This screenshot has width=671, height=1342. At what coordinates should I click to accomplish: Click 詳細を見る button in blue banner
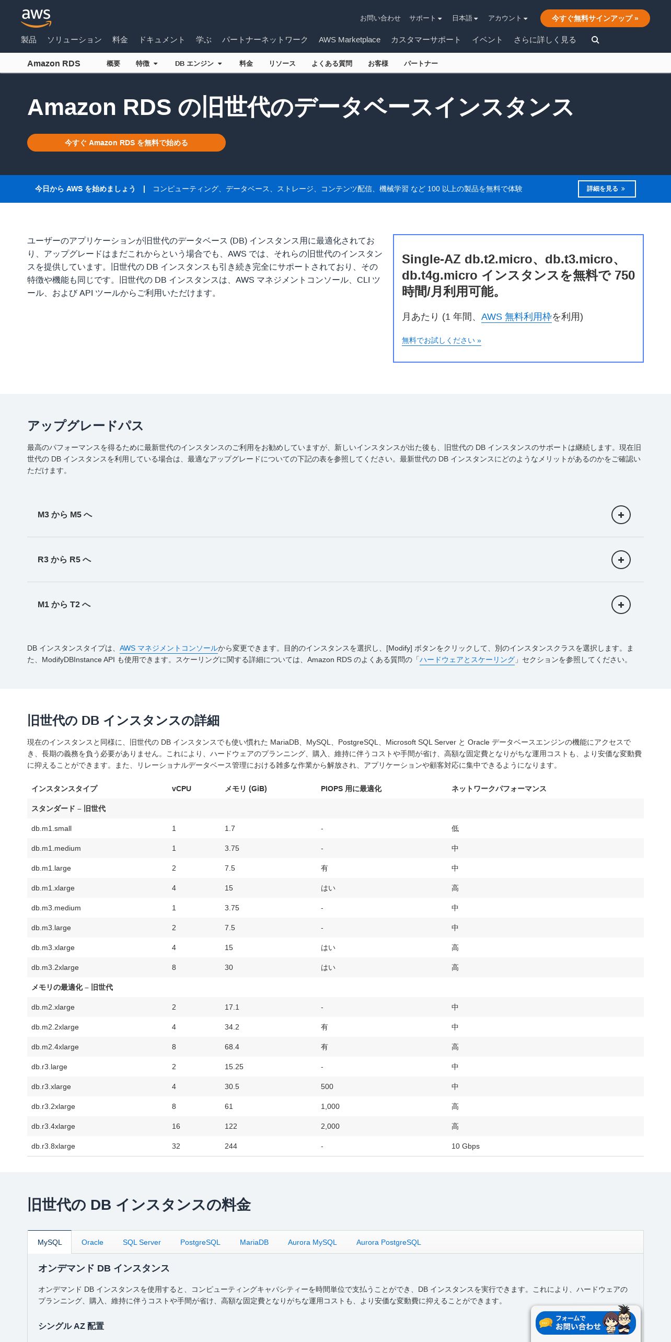click(607, 189)
